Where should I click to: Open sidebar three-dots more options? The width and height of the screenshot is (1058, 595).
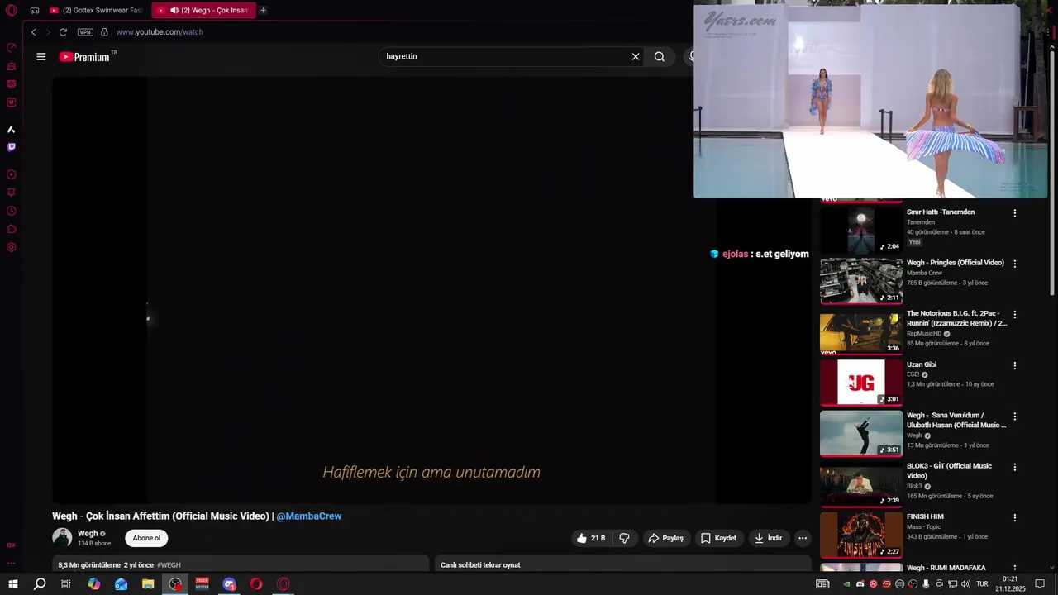click(12, 564)
